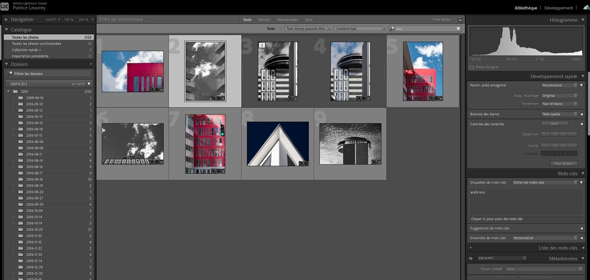Screen dimensions: 590x280
Task: Clear the 'ivry' search with X icon
Action: coord(458,28)
